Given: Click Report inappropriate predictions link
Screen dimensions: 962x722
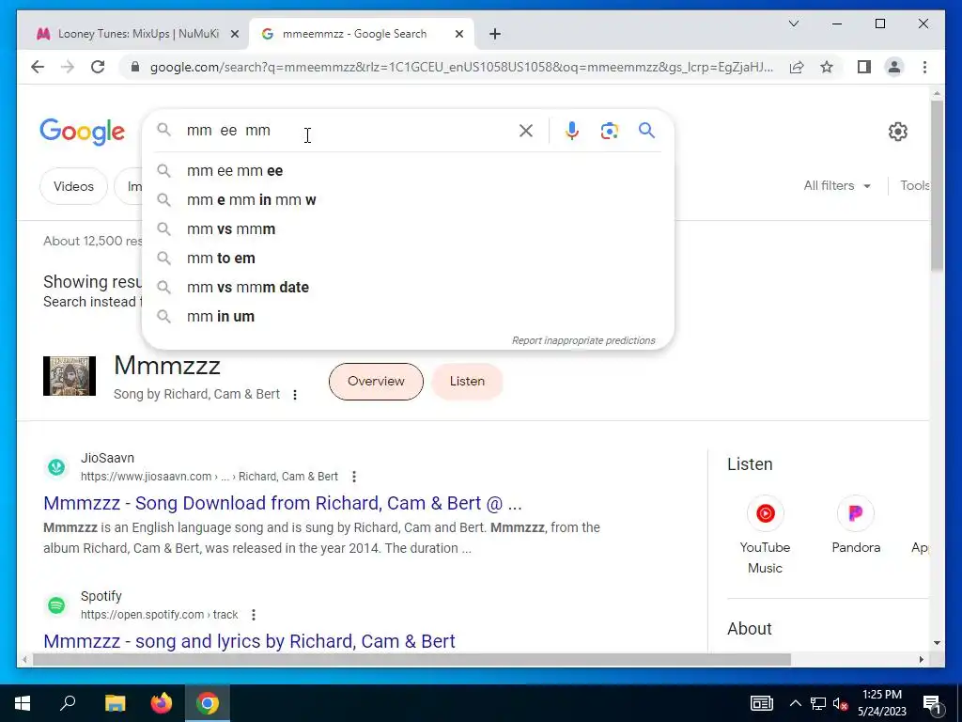Looking at the screenshot, I should 583,340.
